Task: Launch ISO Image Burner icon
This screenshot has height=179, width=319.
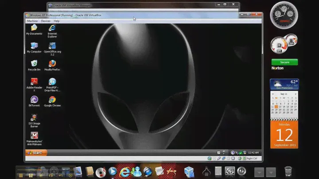Action: pyautogui.click(x=34, y=118)
